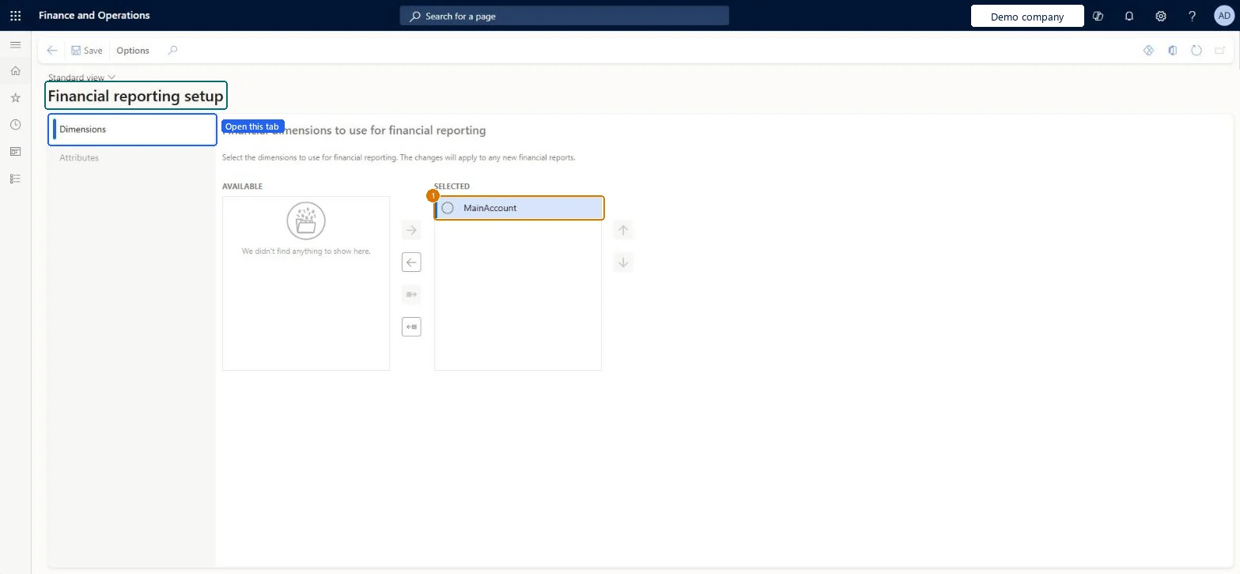
Task: Open Modules list icon in sidebar
Action: pyautogui.click(x=15, y=179)
